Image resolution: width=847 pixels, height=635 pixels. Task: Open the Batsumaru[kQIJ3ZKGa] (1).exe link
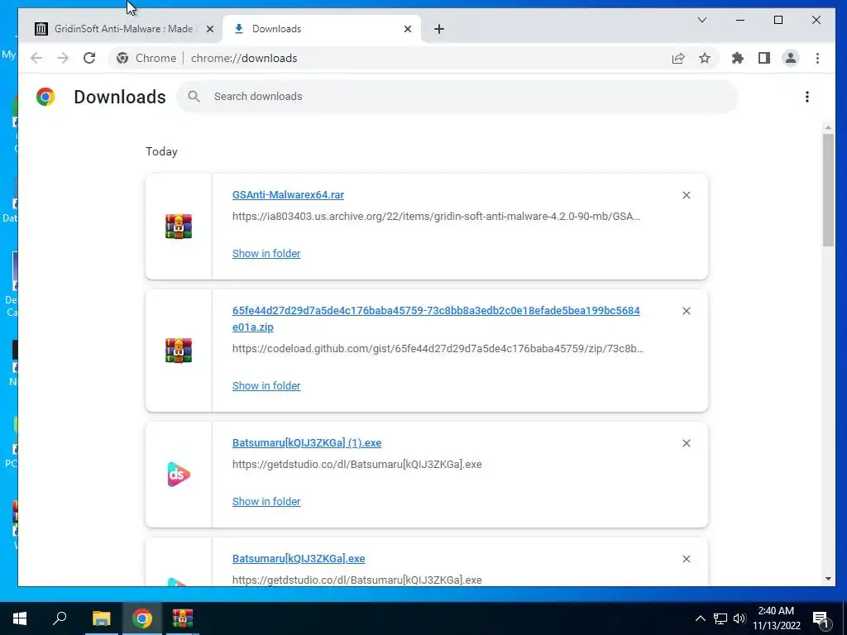coord(307,443)
